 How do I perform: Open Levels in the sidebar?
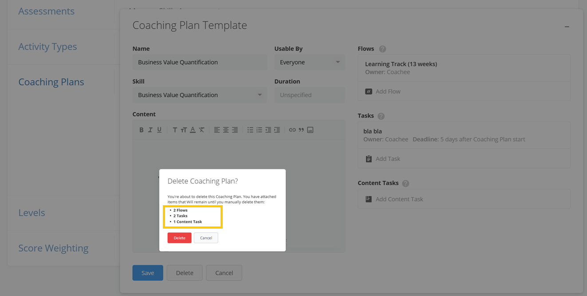32,213
